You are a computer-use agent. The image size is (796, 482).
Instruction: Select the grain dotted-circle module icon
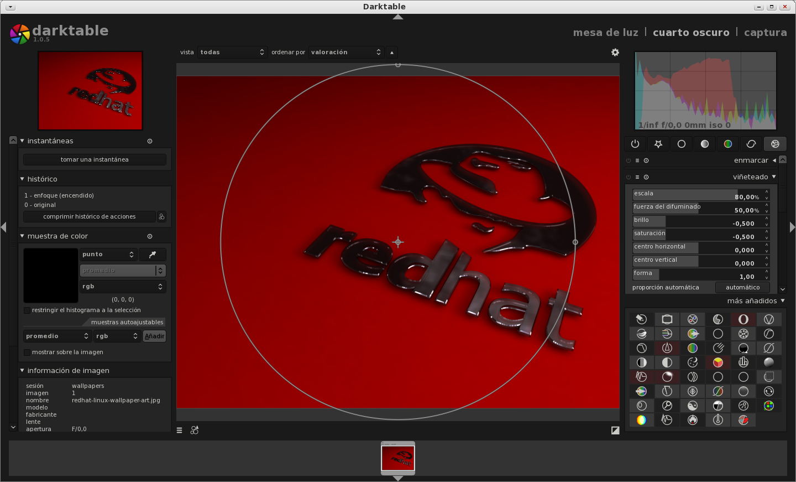click(743, 334)
